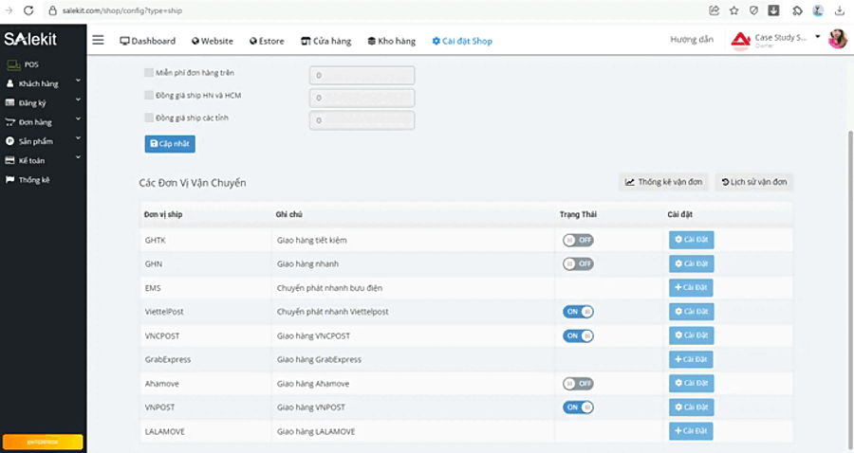This screenshot has height=453, width=854.
Task: Bookmark this page with the star icon
Action: click(x=733, y=10)
